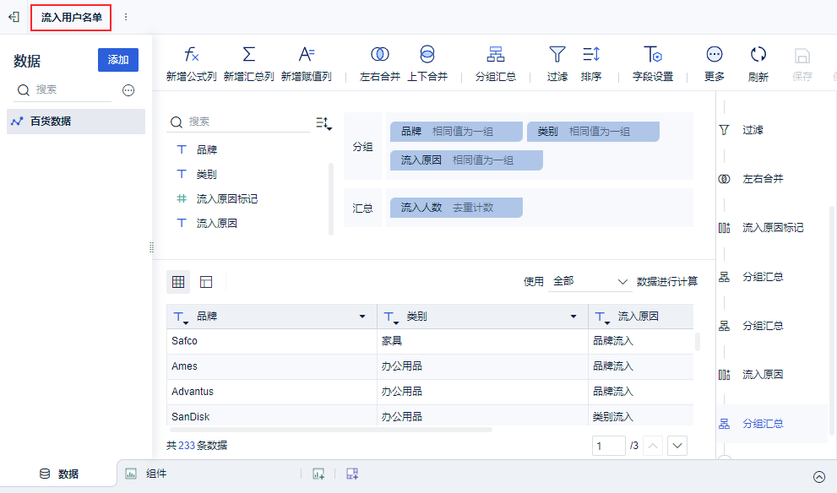837x493 pixels.
Task: Open the 流入人数 去重计数 summary chip
Action: [x=456, y=208]
